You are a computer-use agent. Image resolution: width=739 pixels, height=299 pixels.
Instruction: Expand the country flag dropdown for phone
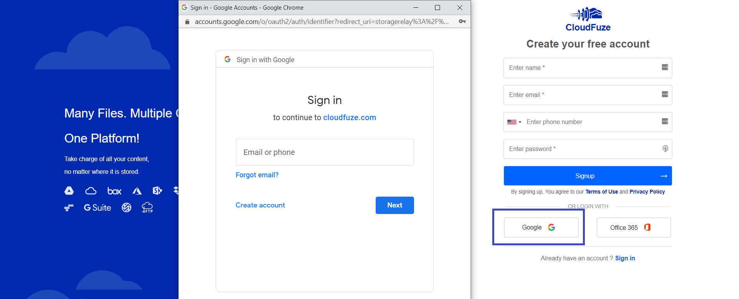point(514,122)
